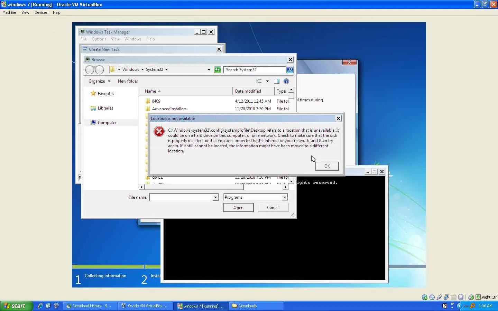498x311 pixels.
Task: Open the Downloads window from the taskbar
Action: pos(256,306)
